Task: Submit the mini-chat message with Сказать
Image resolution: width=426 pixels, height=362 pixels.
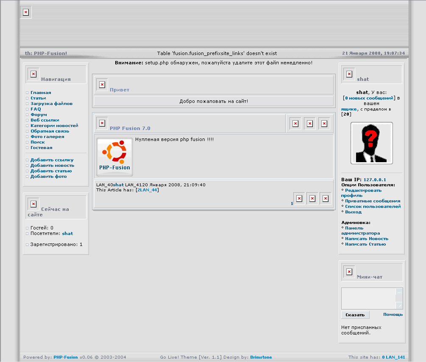Action: (355, 315)
